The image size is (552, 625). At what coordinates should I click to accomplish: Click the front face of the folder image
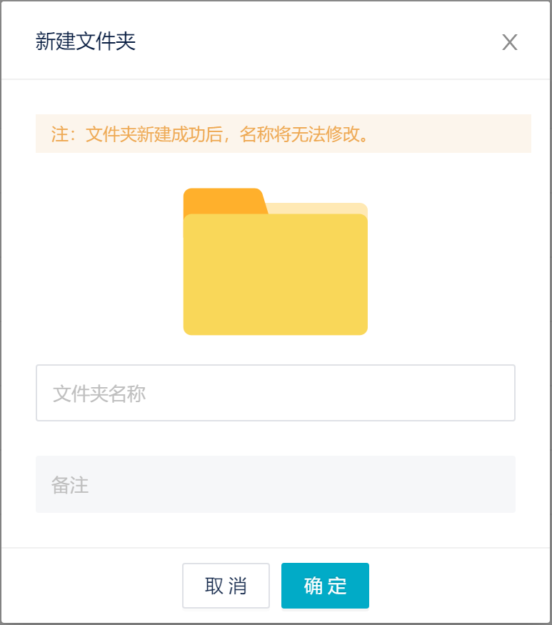(276, 286)
